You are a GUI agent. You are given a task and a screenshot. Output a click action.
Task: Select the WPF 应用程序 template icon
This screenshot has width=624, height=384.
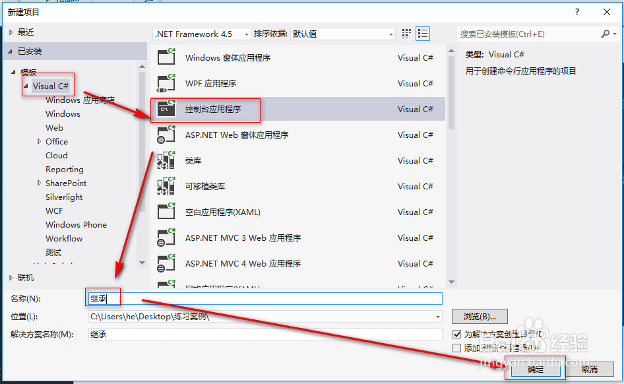tap(165, 83)
